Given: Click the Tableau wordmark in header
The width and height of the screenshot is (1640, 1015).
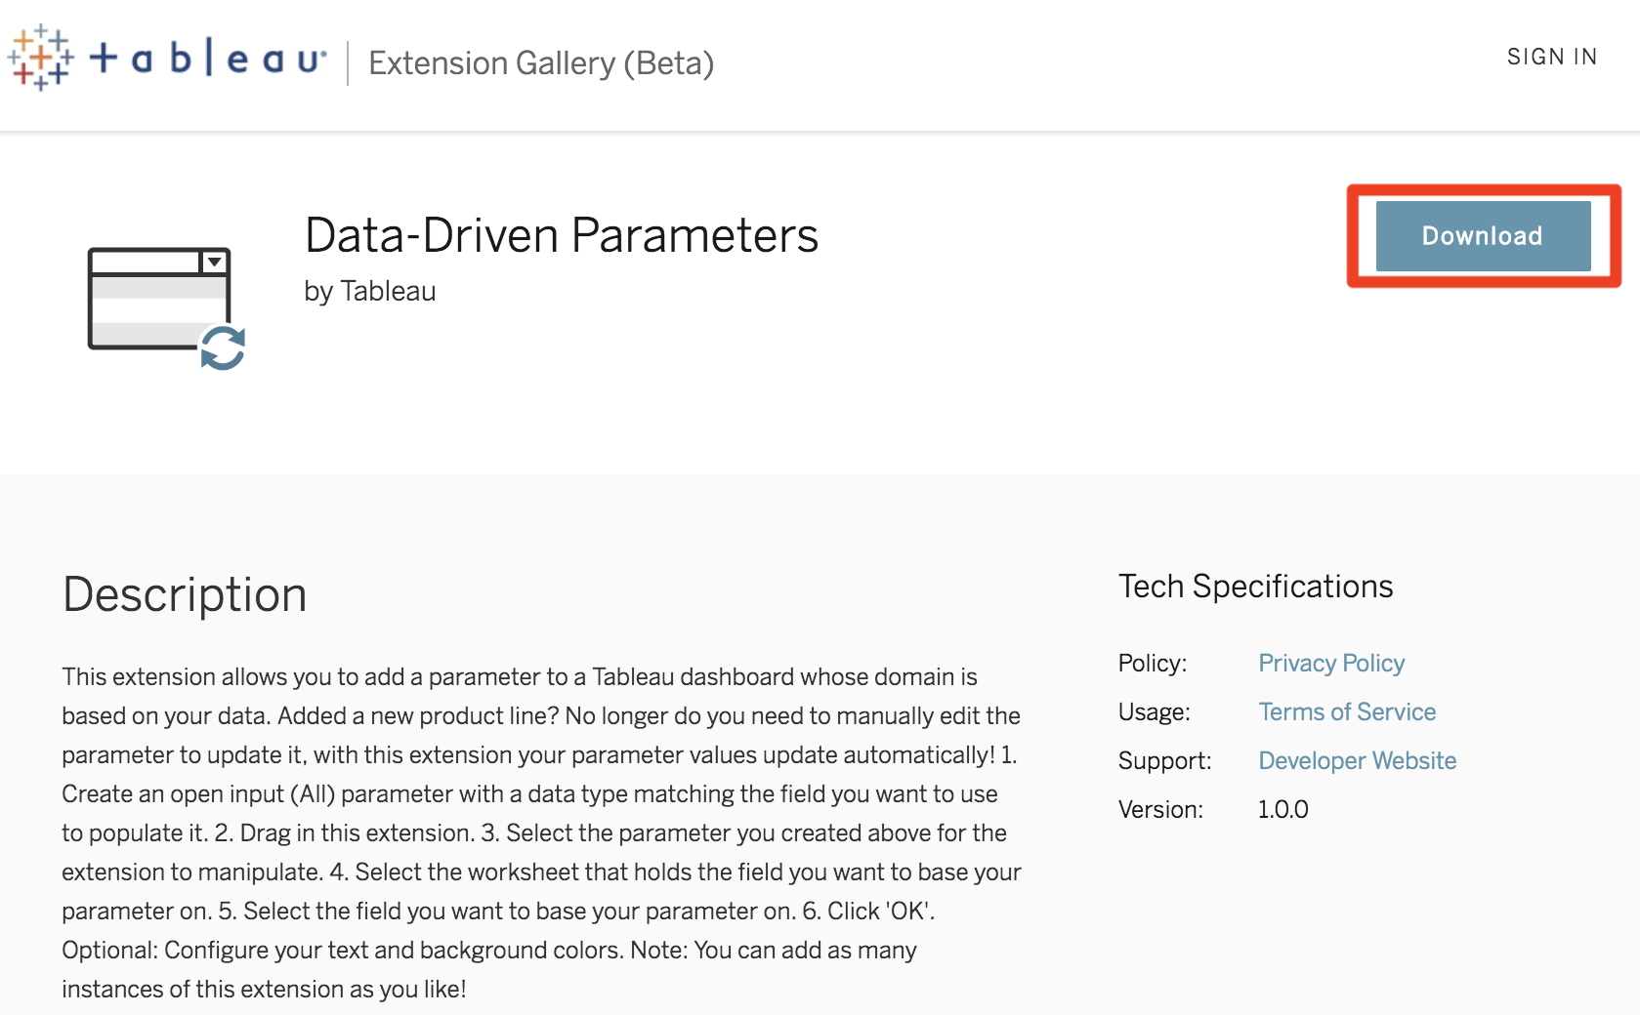Looking at the screenshot, I should pos(208,59).
